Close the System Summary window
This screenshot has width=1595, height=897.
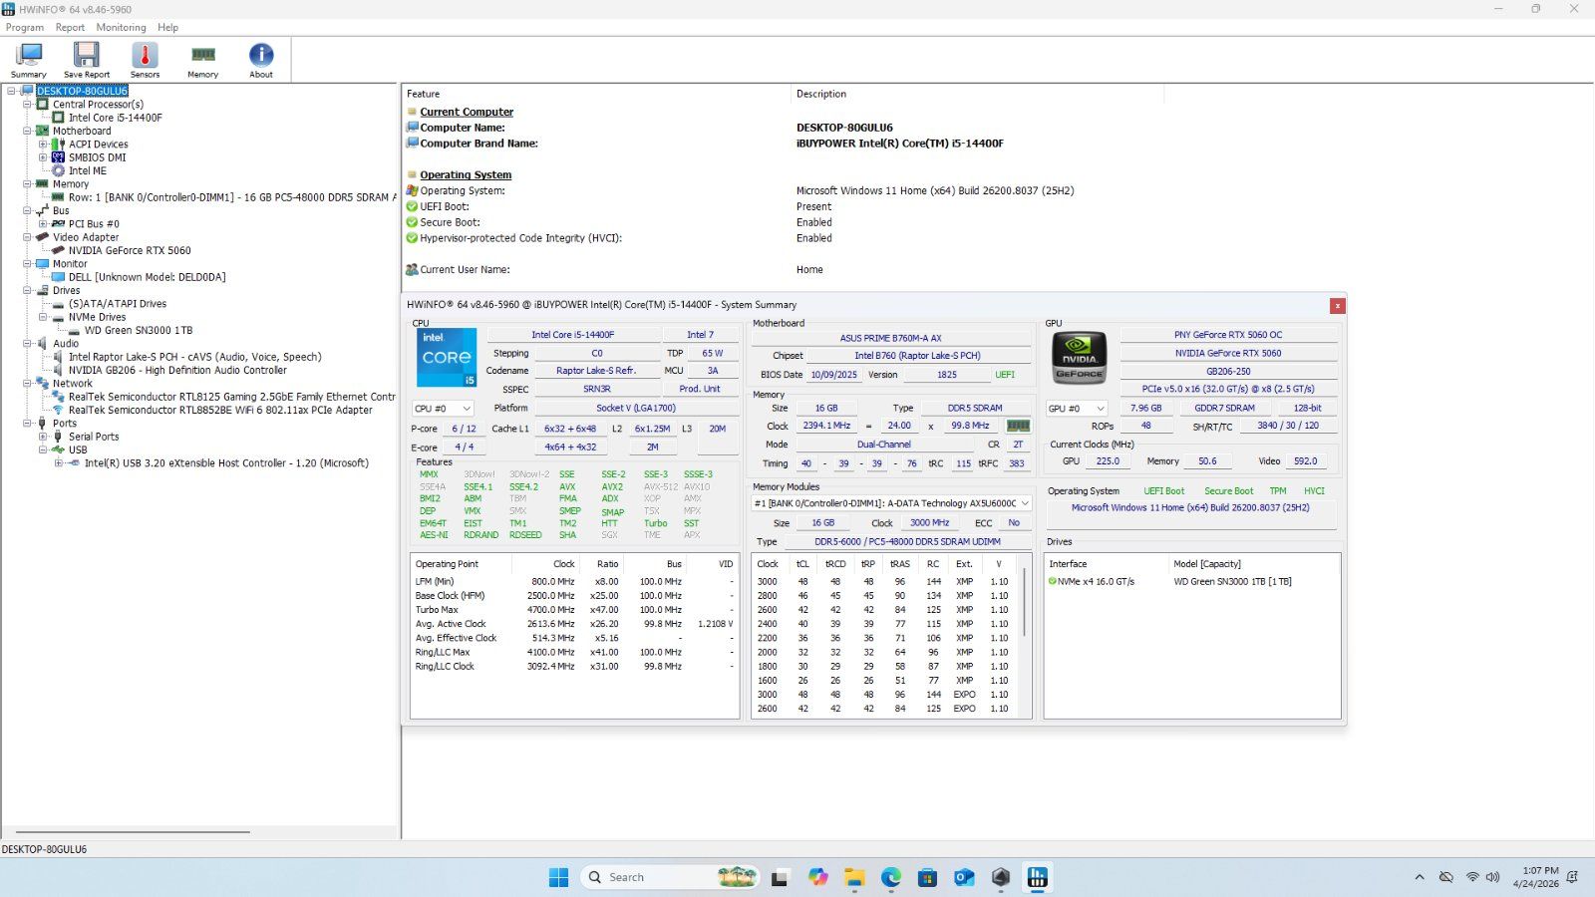click(x=1337, y=306)
